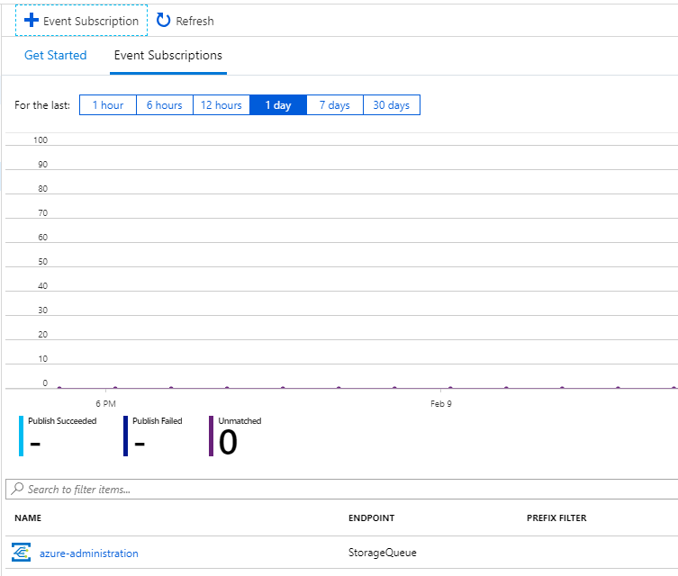The image size is (678, 576).
Task: Click the 100 y-axis label
Action: [x=41, y=140]
